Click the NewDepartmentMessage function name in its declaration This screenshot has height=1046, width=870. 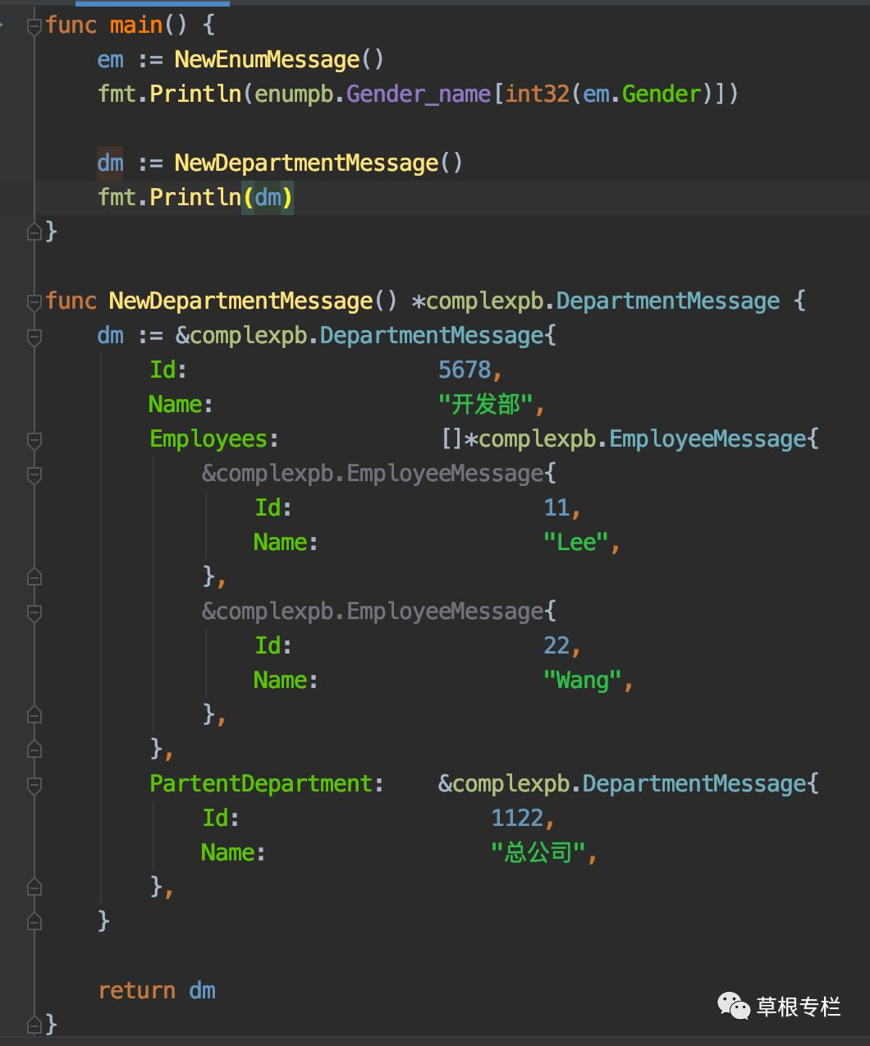(x=240, y=301)
